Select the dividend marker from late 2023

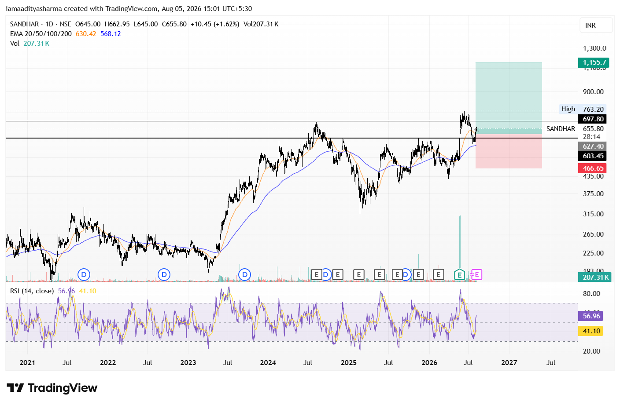point(244,275)
